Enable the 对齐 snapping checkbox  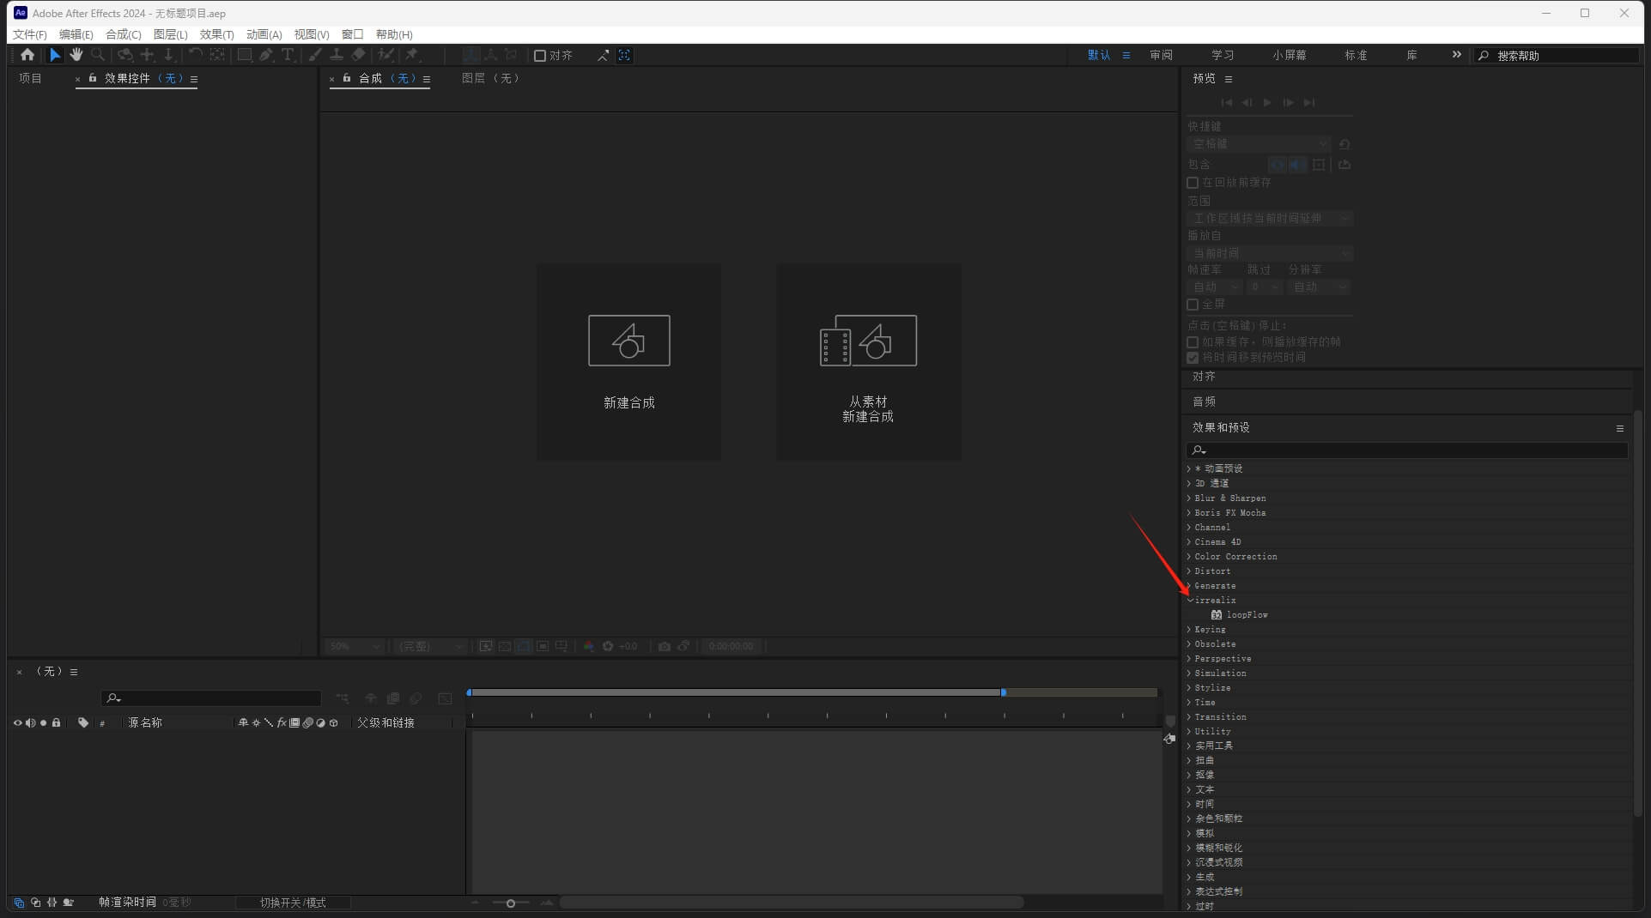point(540,56)
